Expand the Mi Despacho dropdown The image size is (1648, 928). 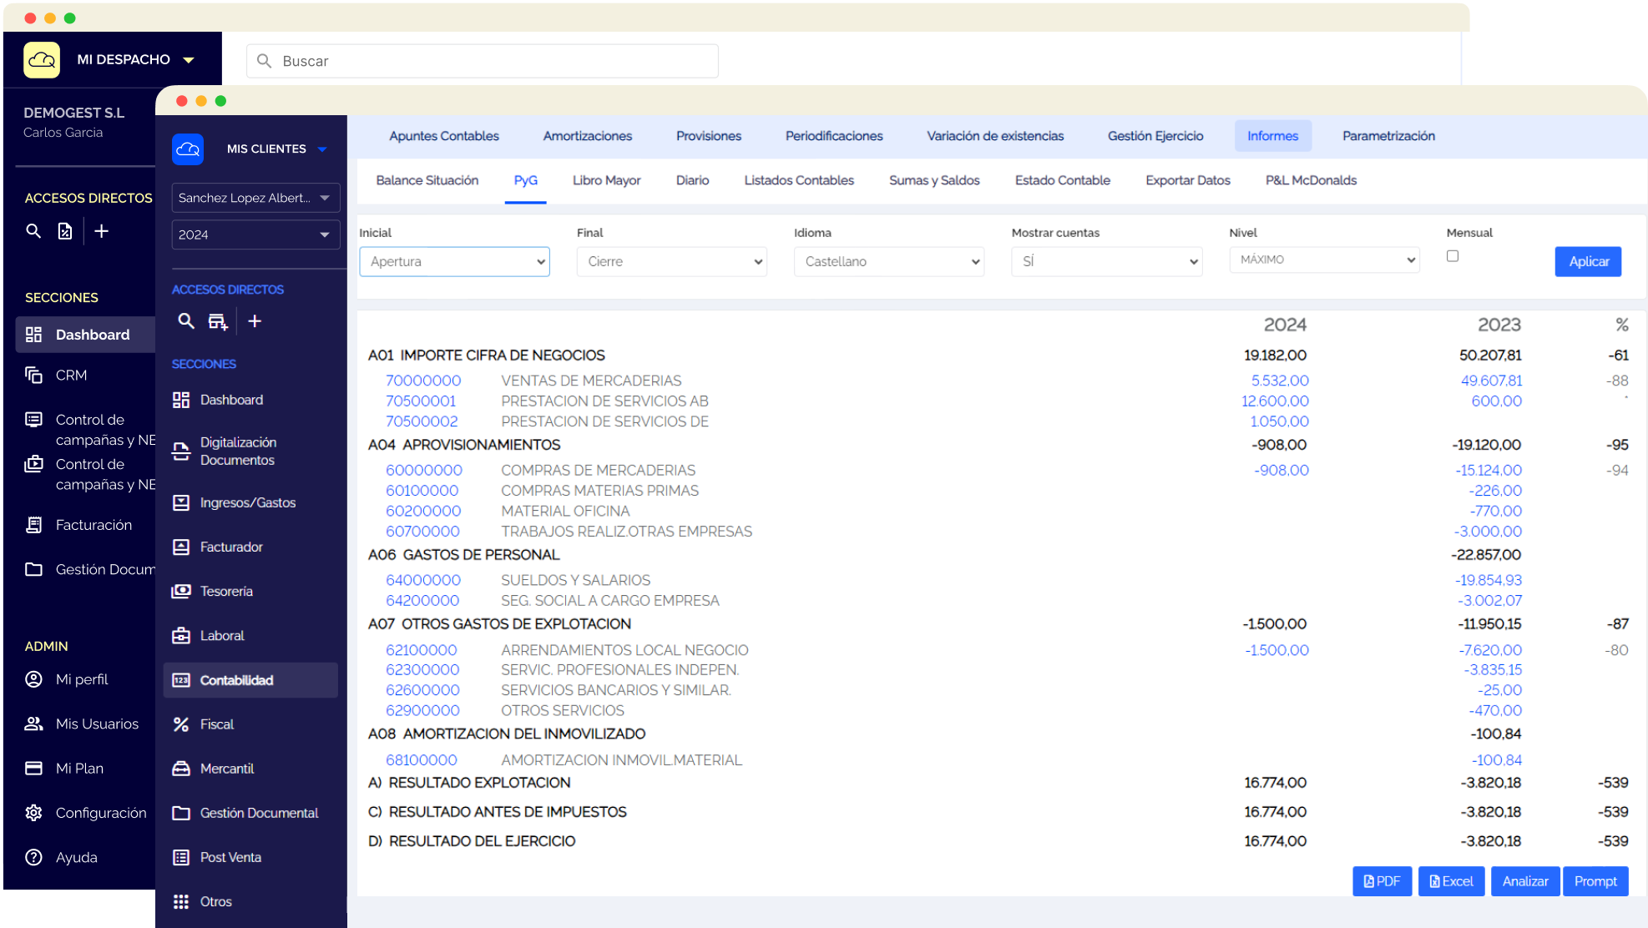pyautogui.click(x=189, y=60)
